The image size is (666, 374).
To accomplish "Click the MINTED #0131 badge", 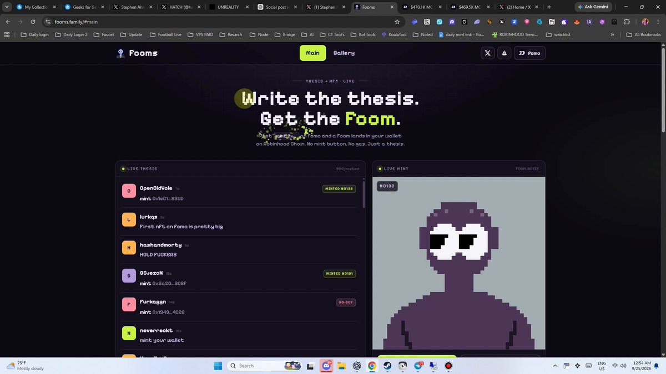I will click(339, 274).
